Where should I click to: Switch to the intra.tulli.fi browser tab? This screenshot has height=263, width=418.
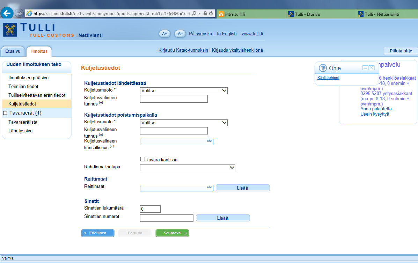tap(251, 14)
